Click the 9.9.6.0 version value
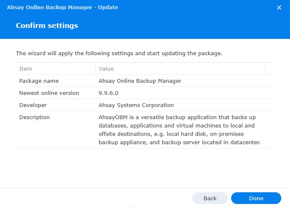This screenshot has width=290, height=209. tap(109, 93)
